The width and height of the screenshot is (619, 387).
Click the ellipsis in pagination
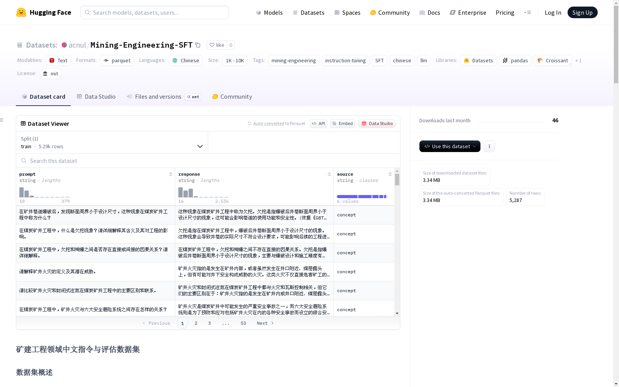[226, 323]
